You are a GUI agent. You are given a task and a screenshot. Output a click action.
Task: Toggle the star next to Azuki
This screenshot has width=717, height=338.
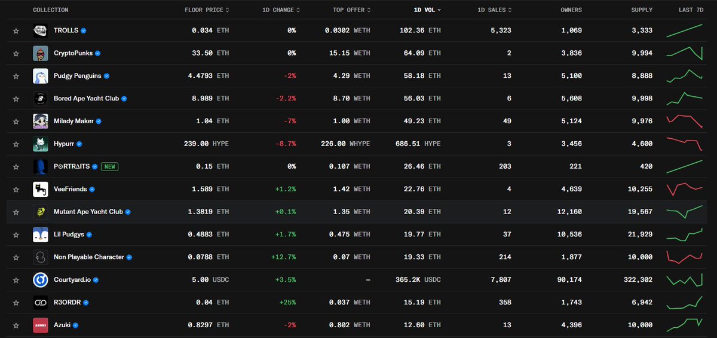coord(16,325)
